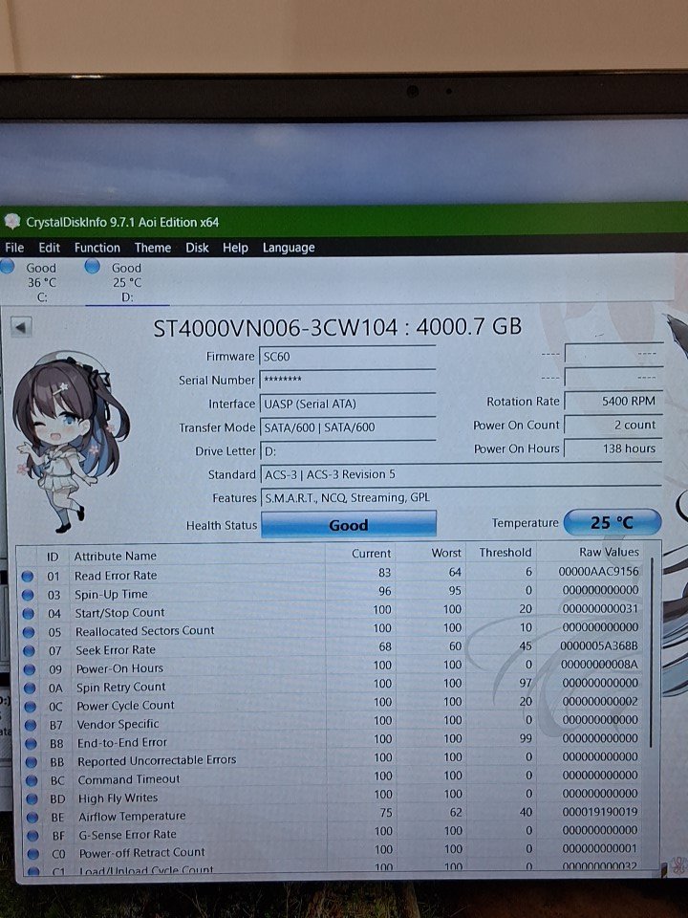Open the Function menu
The height and width of the screenshot is (918, 688).
97,248
